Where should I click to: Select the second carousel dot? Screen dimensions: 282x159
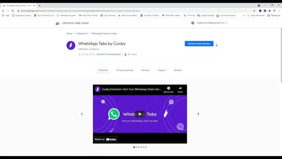pyautogui.click(x=136, y=147)
